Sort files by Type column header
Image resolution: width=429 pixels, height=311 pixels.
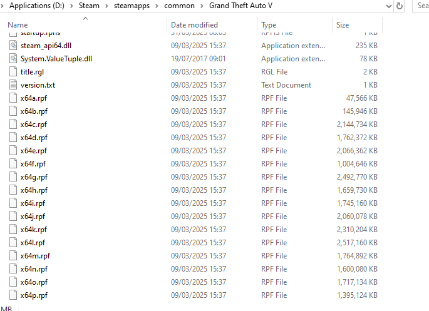(x=269, y=25)
